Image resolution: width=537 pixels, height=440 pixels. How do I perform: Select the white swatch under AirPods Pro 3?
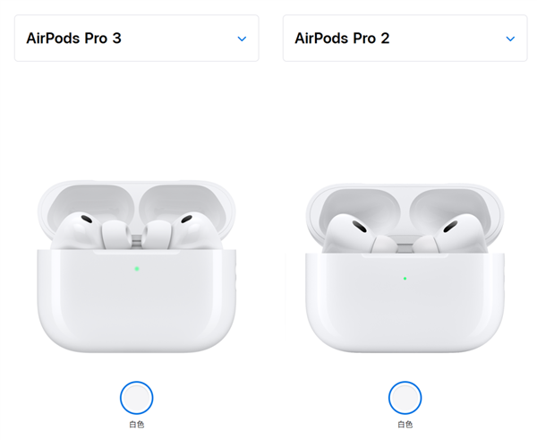pos(136,398)
